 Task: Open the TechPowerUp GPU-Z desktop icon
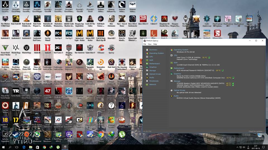coord(58,136)
